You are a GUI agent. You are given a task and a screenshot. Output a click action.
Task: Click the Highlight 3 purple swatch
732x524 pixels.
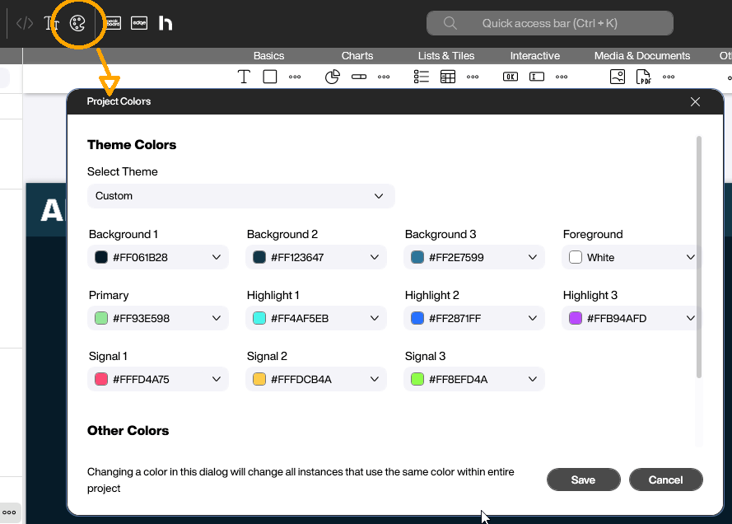(x=576, y=319)
